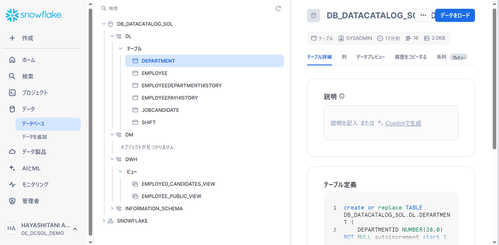Click the オブジェクトが見つかりません message
The width and height of the screenshot is (499, 245).
pos(147,147)
